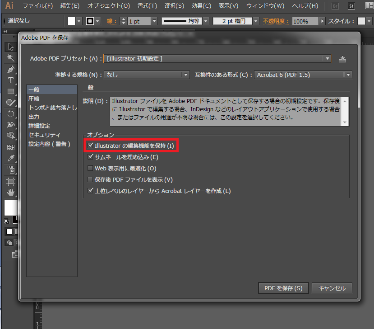The height and width of the screenshot is (329, 374).
Task: Open fill color swatch dropdown arrow
Action: pos(79,21)
